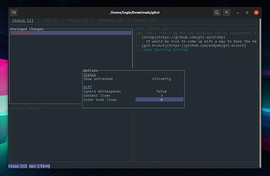Image resolution: width=270 pixels, height=176 pixels.
Task: Open the terminal hamburger menu
Action: click(227, 12)
